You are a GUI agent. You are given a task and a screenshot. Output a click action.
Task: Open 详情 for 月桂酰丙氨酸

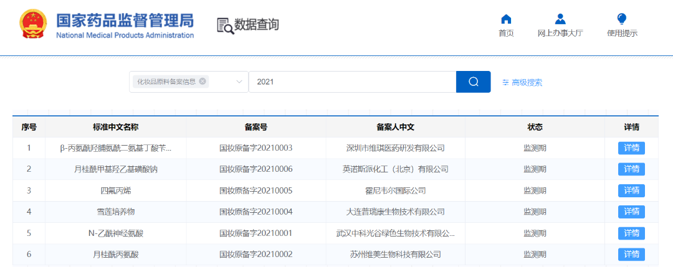pyautogui.click(x=631, y=255)
